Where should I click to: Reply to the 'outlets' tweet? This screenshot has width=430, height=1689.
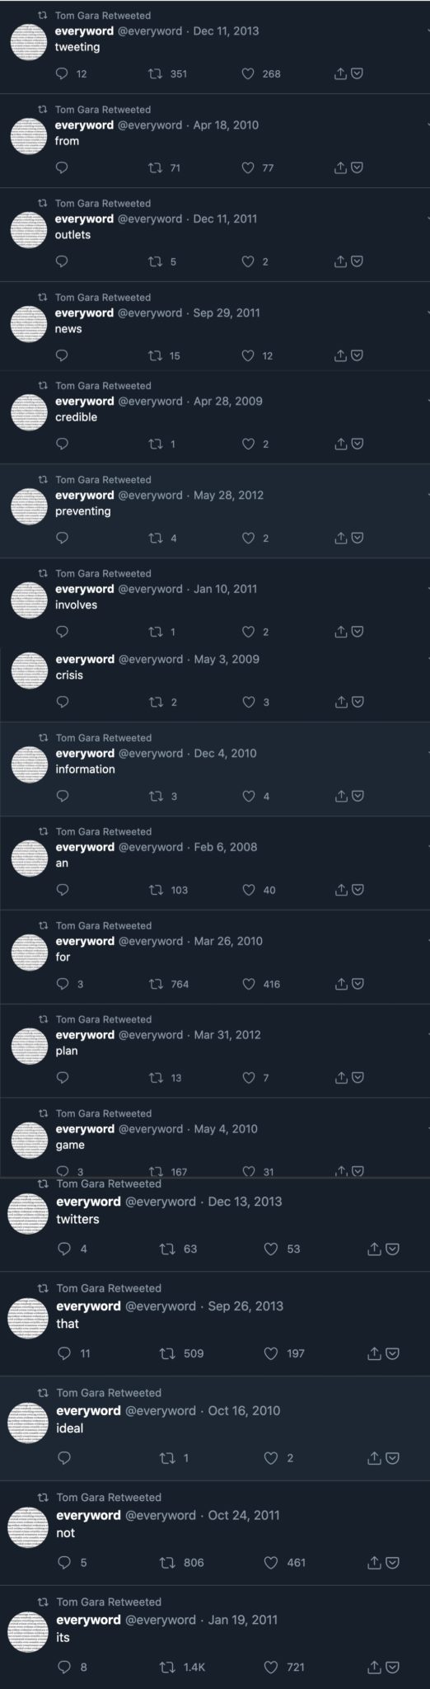pyautogui.click(x=62, y=262)
